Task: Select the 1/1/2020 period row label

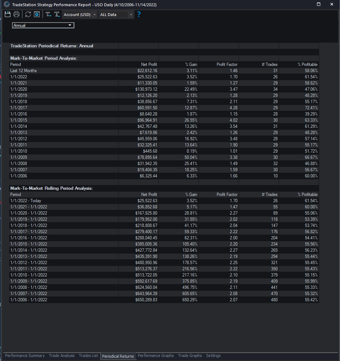Action: point(19,89)
